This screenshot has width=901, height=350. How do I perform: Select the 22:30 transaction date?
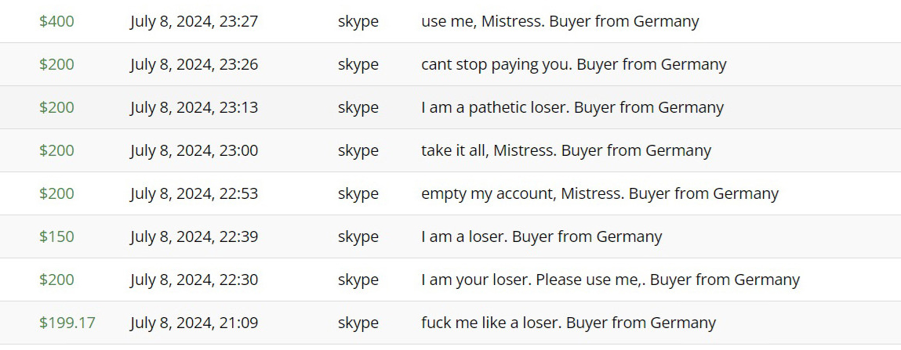click(x=194, y=280)
